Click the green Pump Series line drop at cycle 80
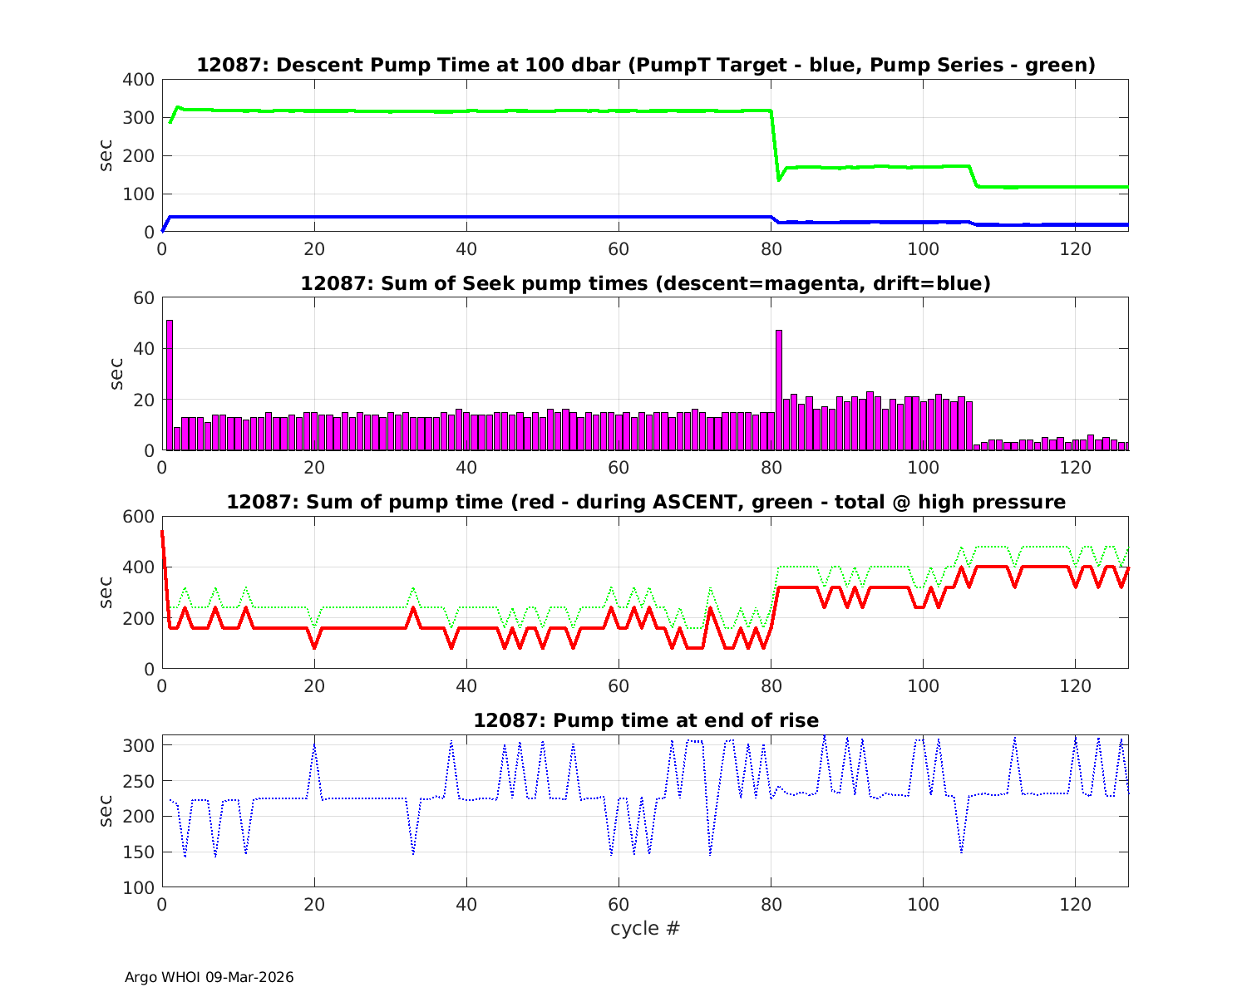 coord(775,145)
